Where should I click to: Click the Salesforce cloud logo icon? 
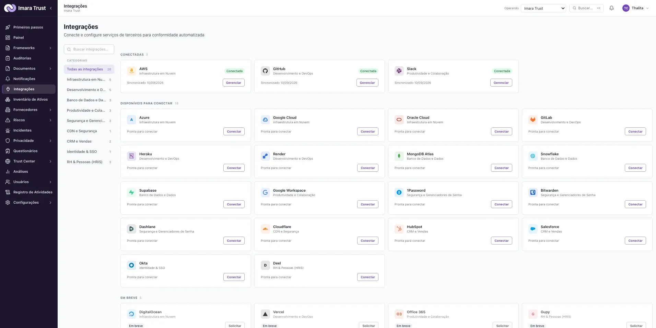click(533, 229)
